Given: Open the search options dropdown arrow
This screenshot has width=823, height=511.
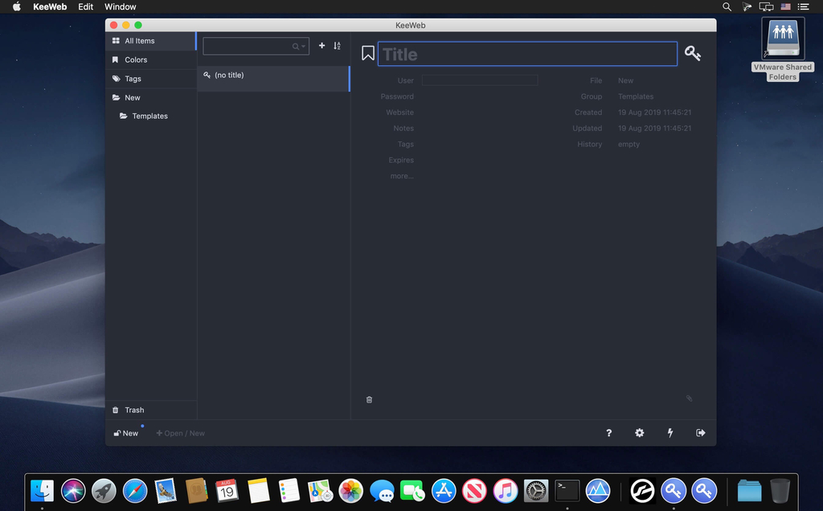Looking at the screenshot, I should coord(303,47).
